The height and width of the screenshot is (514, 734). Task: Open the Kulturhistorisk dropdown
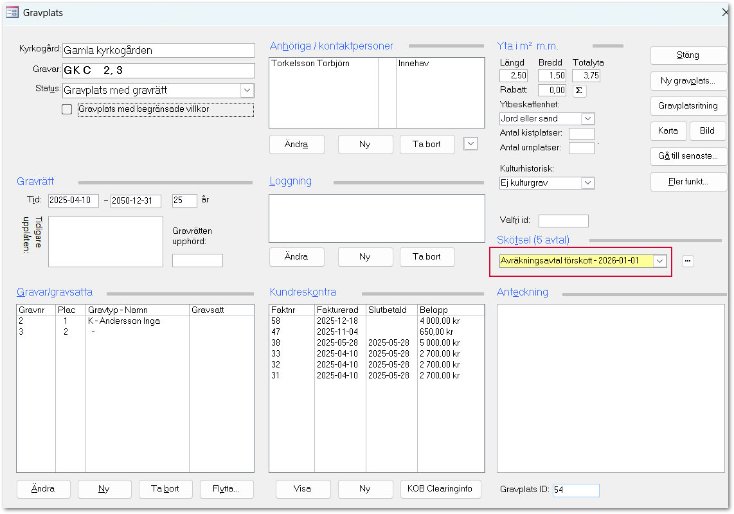pos(587,183)
